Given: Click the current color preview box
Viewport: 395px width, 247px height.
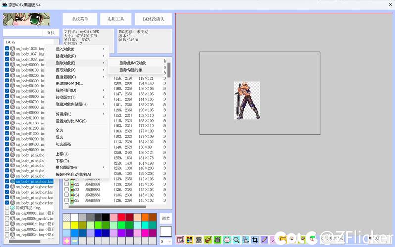Looking at the screenshot, I should click(x=166, y=231).
